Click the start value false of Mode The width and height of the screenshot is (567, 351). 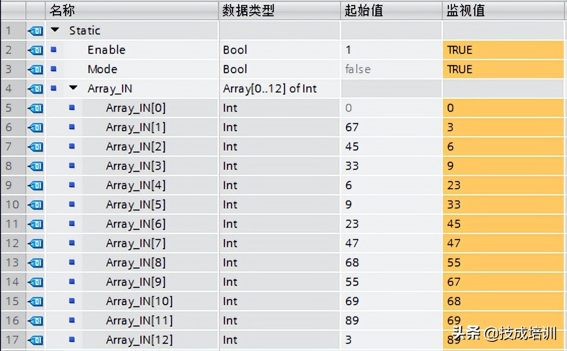point(358,69)
